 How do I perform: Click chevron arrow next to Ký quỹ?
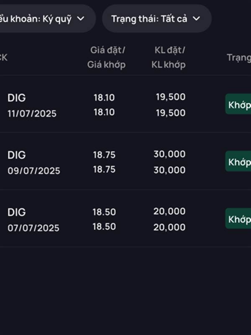(80, 18)
